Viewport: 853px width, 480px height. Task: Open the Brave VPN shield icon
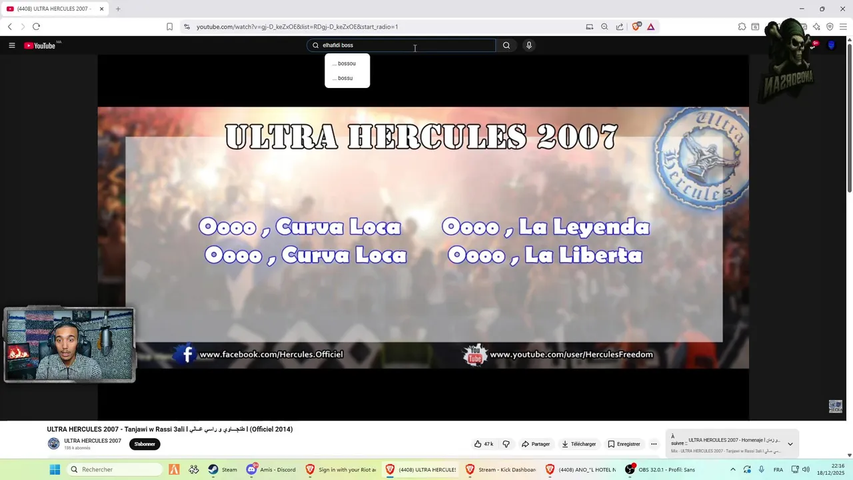click(830, 27)
